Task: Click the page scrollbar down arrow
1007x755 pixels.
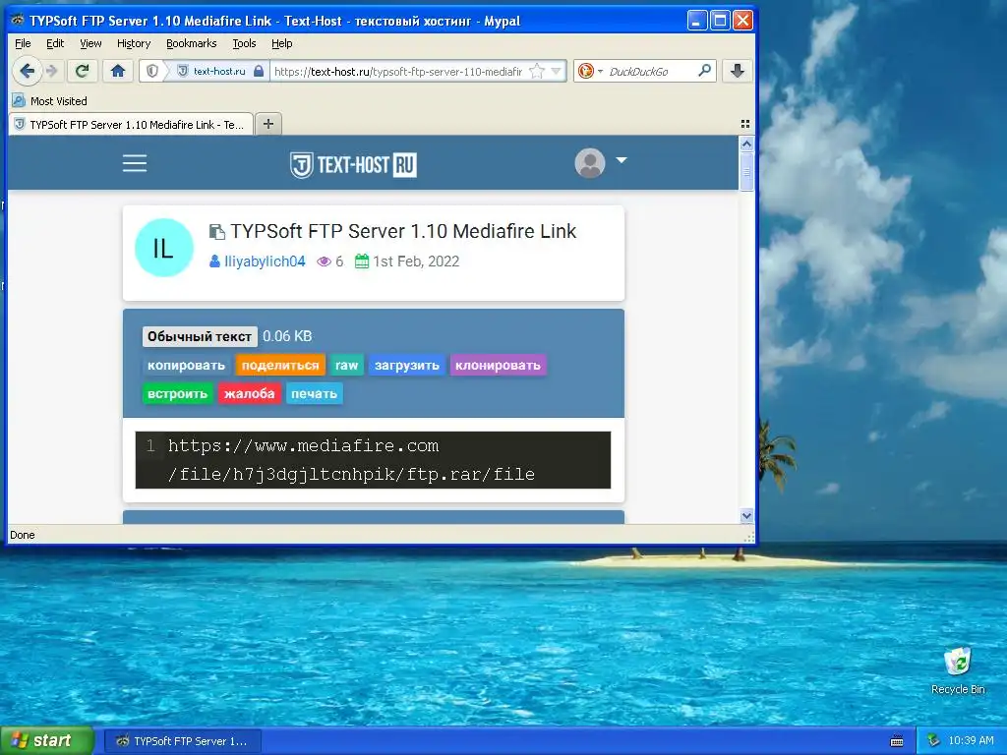Action: point(746,515)
